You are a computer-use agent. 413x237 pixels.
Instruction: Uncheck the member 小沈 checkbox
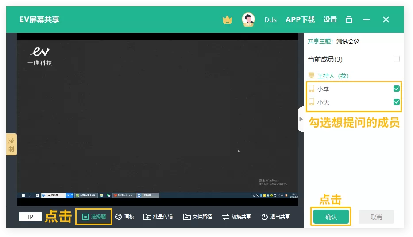(x=397, y=102)
